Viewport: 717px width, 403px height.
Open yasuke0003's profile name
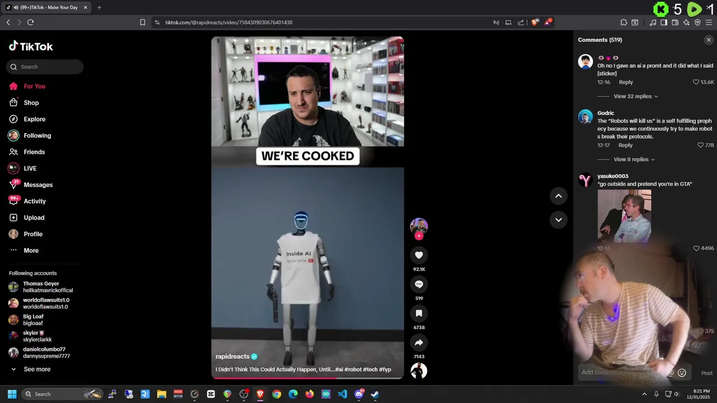coord(613,176)
